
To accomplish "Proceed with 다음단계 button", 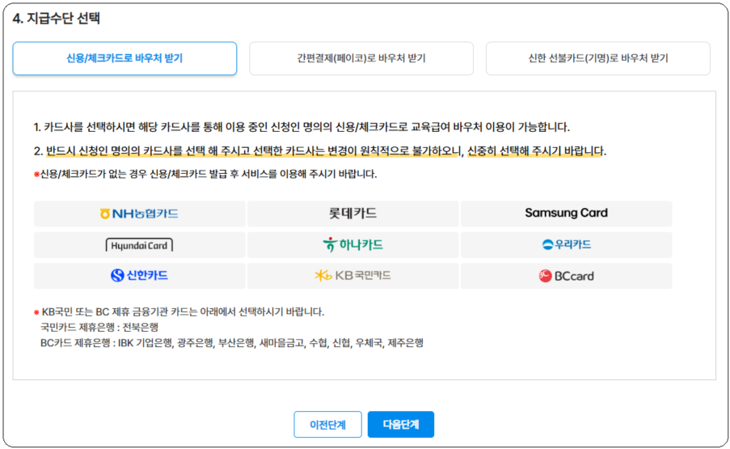I will coord(401,424).
